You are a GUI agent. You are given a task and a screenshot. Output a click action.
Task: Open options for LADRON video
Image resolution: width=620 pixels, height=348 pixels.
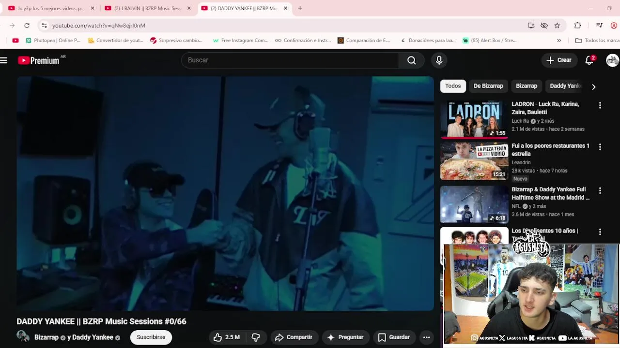click(600, 105)
